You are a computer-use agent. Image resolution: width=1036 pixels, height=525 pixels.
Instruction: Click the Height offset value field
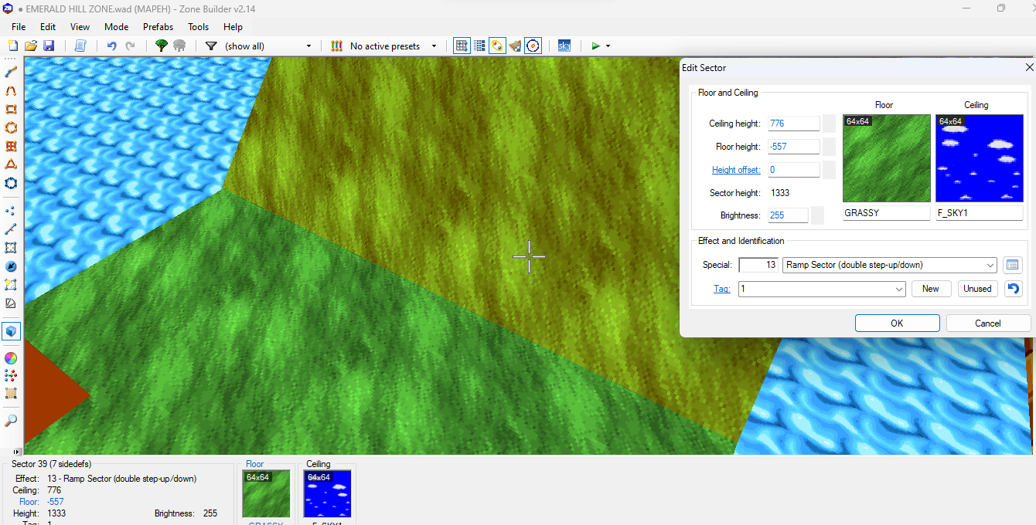click(x=793, y=170)
